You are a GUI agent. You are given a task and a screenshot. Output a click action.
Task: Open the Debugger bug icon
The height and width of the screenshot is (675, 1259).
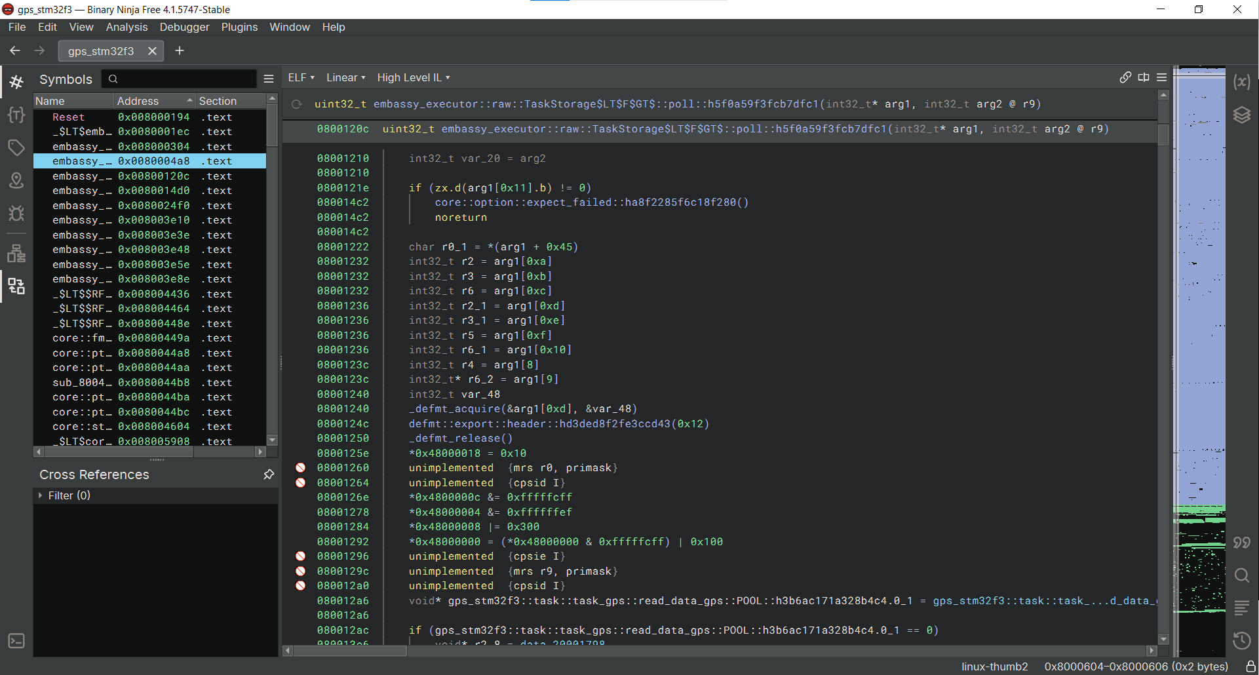(16, 214)
